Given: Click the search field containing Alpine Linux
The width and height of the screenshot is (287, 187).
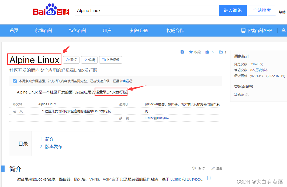Looking at the screenshot, I should 147,10.
